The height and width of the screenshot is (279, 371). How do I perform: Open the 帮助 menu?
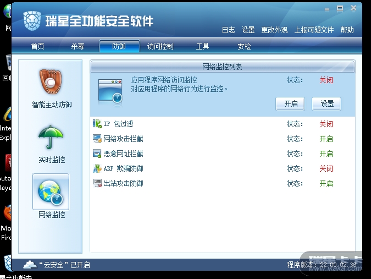pyautogui.click(x=347, y=30)
